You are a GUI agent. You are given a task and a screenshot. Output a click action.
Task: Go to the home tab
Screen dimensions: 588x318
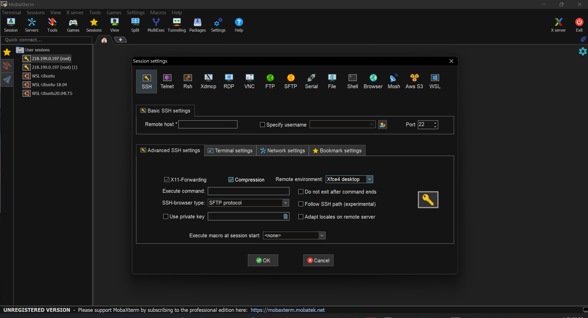coord(104,40)
